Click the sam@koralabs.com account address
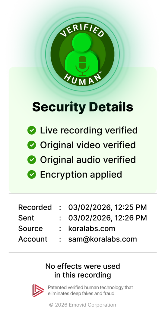This screenshot has height=326, width=165. point(103,239)
